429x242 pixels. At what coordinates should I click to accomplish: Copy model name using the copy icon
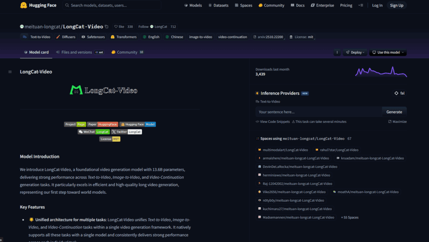point(107,26)
